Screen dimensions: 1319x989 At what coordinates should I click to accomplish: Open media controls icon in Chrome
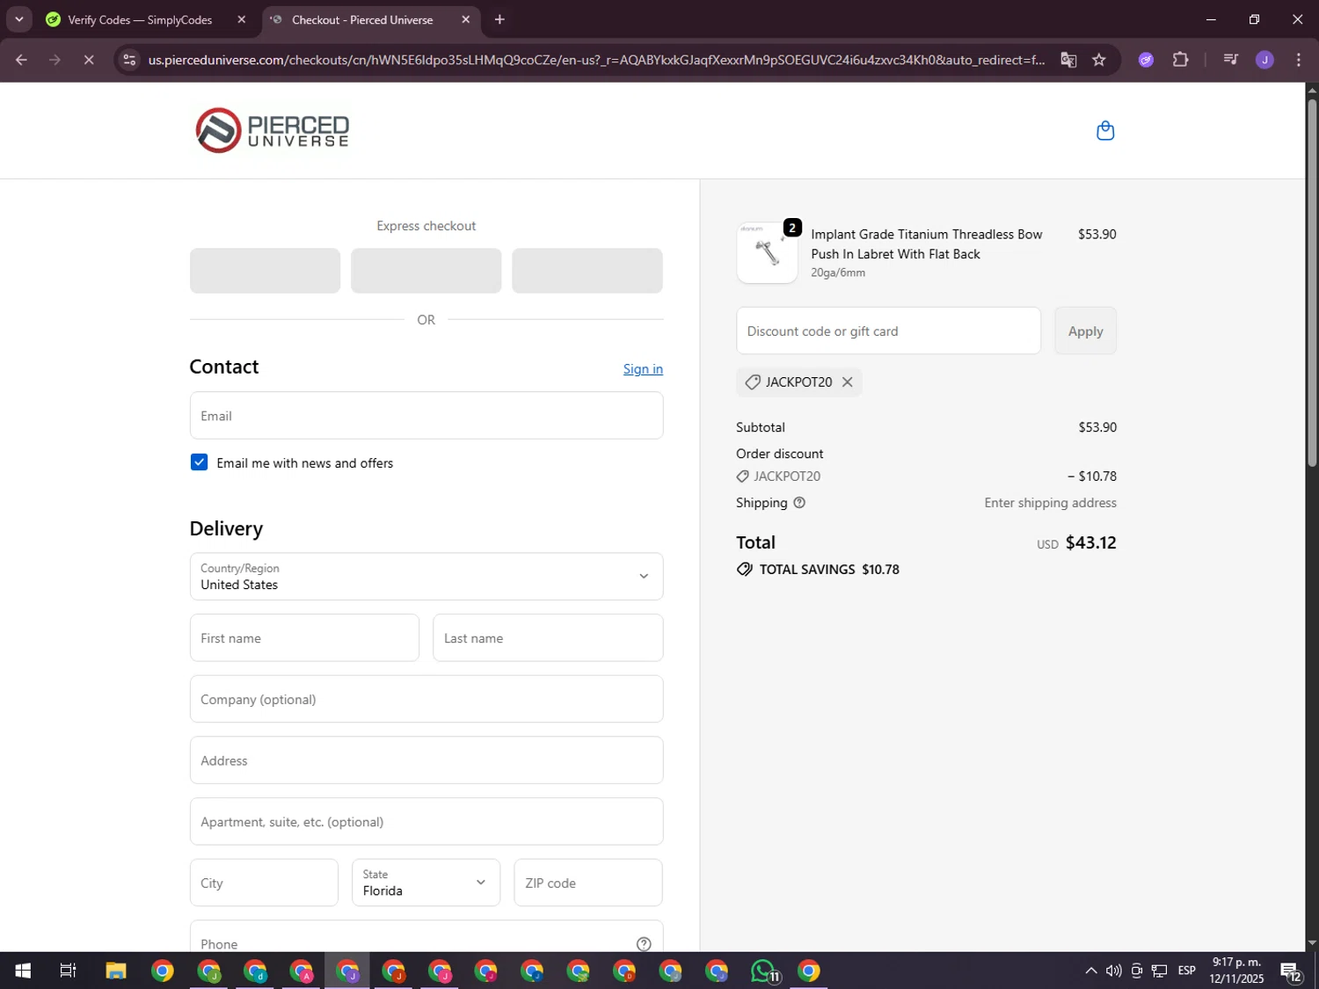[1230, 60]
